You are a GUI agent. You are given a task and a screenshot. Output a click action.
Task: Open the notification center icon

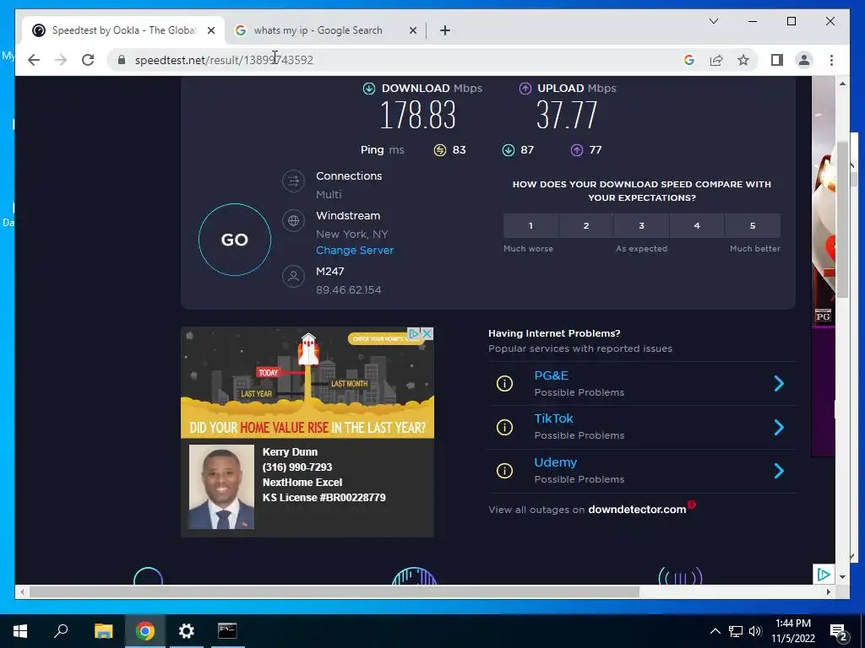tap(839, 631)
